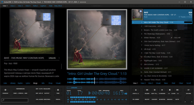Click the album thumbnail in playlist header

point(137,15)
